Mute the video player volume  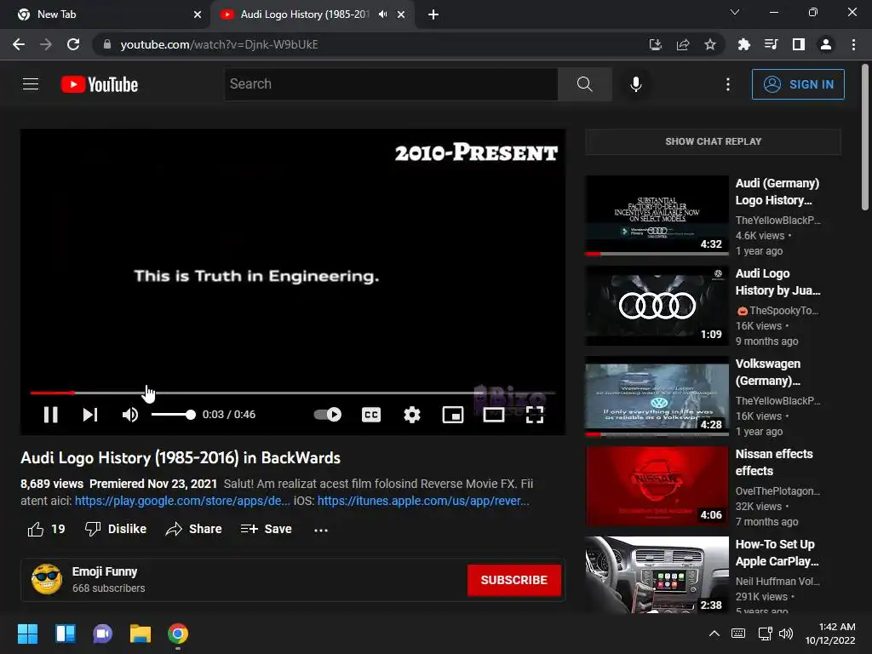(130, 415)
